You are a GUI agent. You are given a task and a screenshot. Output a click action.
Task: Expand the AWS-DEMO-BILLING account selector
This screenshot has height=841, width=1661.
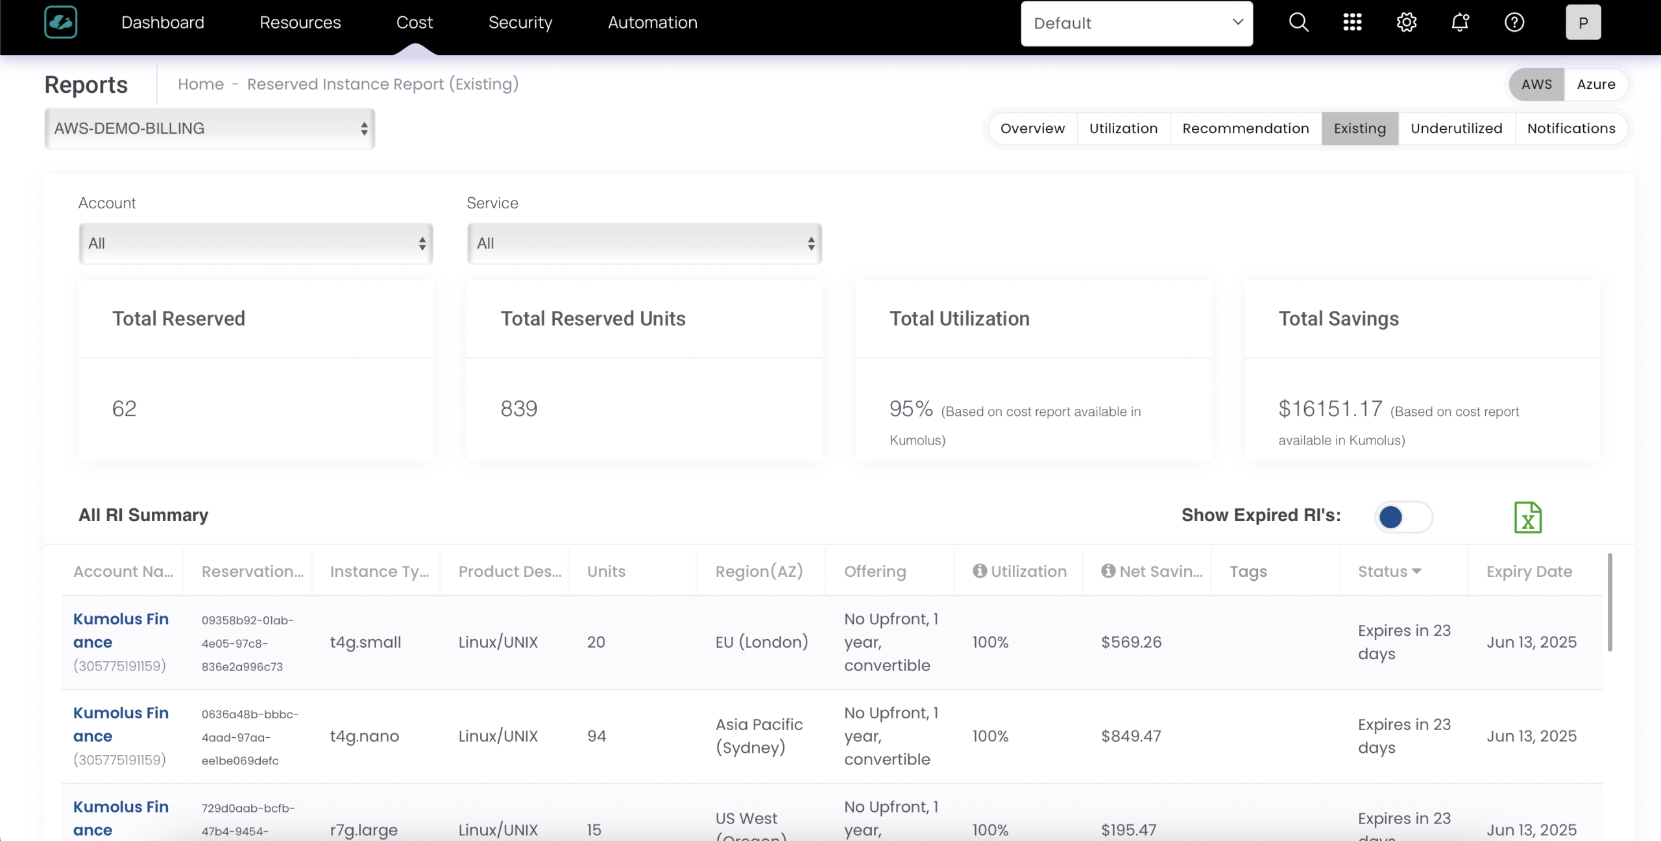pos(210,128)
